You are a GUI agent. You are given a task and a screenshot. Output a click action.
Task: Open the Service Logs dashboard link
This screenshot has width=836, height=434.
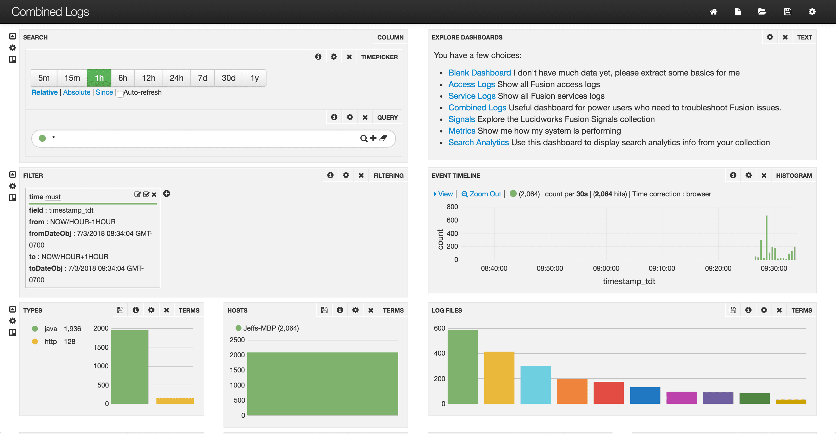[472, 96]
